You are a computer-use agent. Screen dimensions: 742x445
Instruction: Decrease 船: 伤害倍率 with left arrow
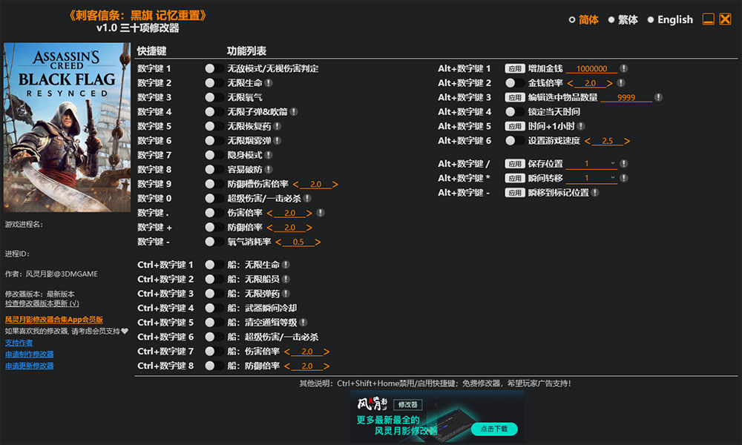point(286,352)
